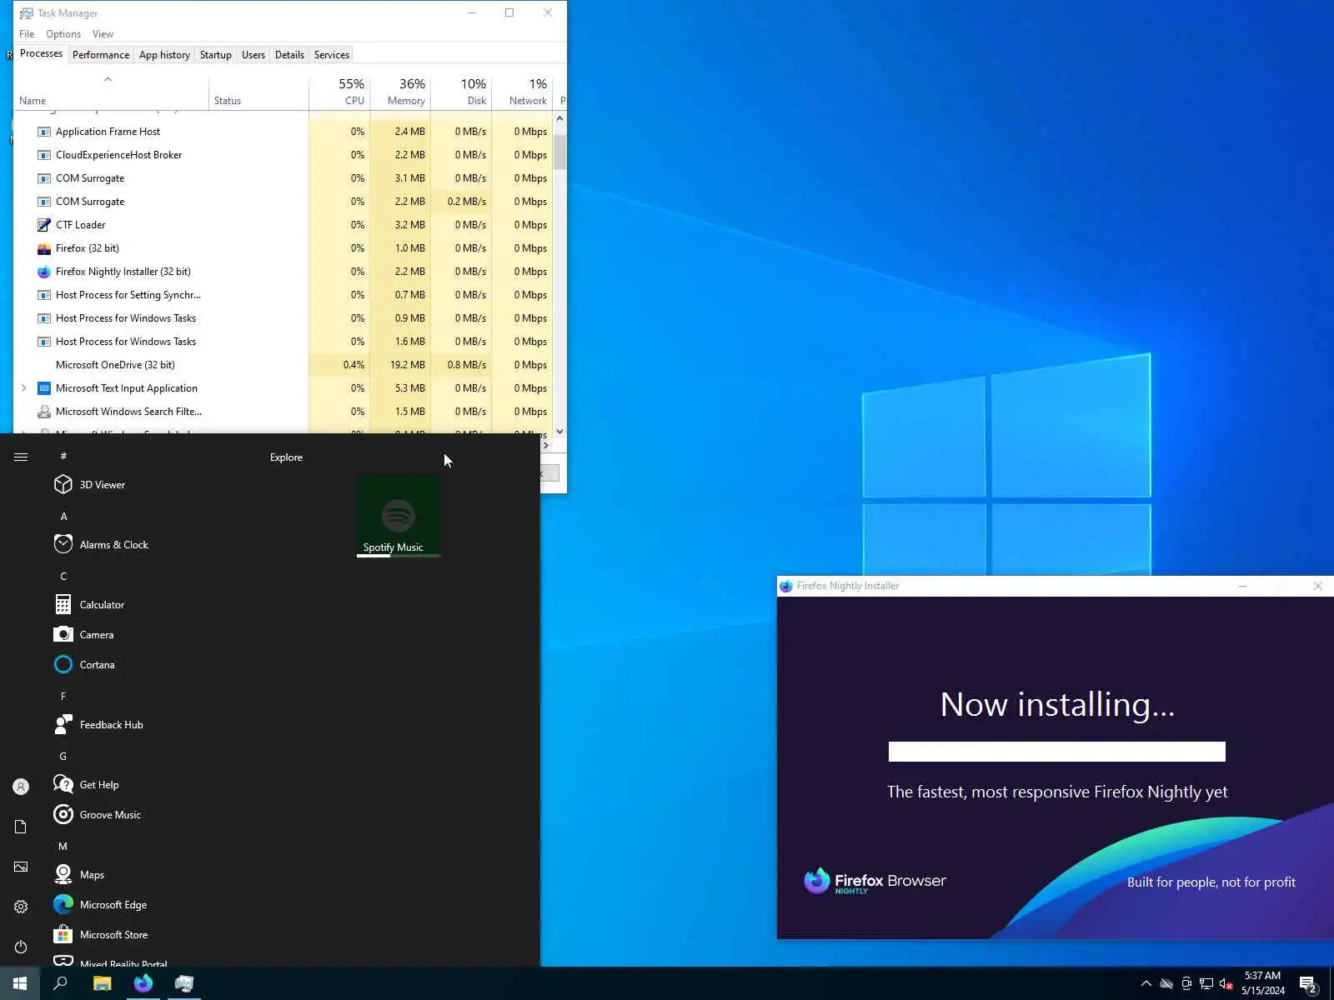This screenshot has width=1334, height=1000.
Task: Sort processes by Disk column
Action: (462, 92)
